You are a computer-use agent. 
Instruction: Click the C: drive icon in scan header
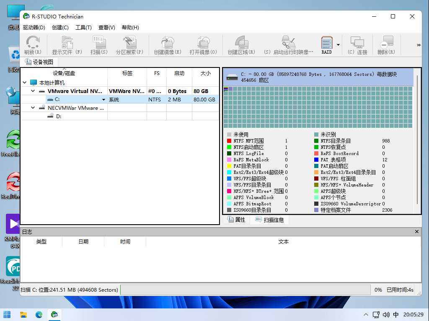tap(232, 78)
